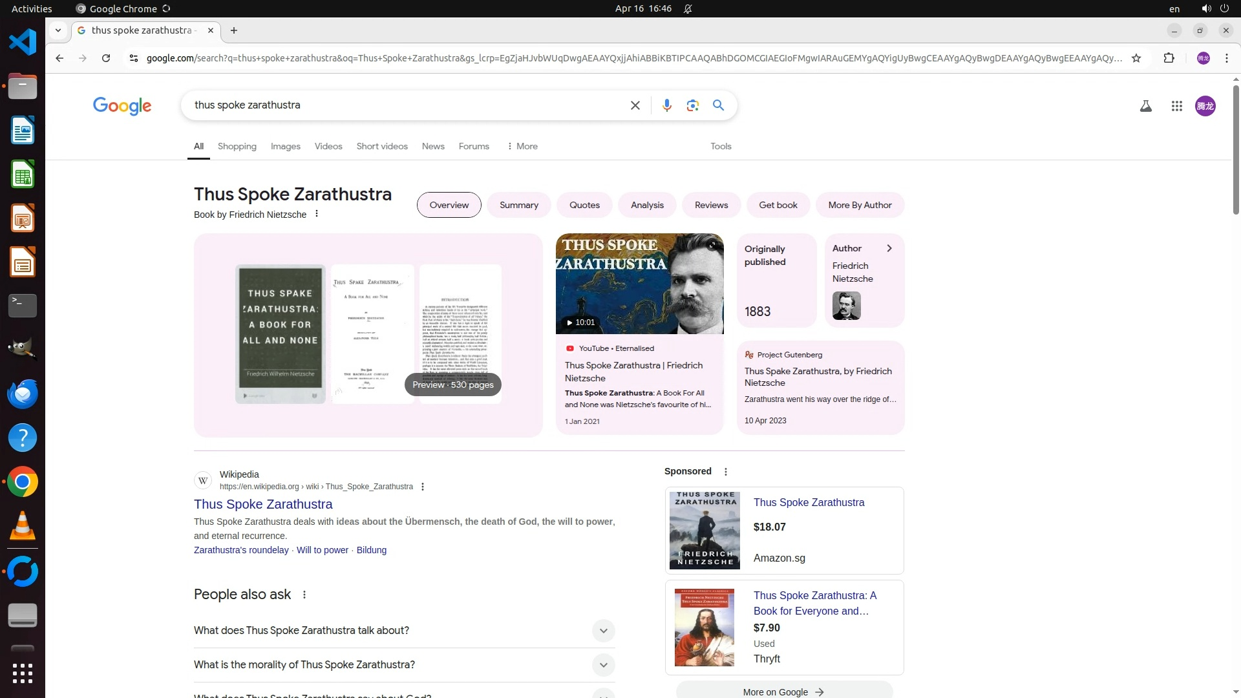Open the More search filters dropdown
This screenshot has width=1241, height=698.
coord(522,147)
